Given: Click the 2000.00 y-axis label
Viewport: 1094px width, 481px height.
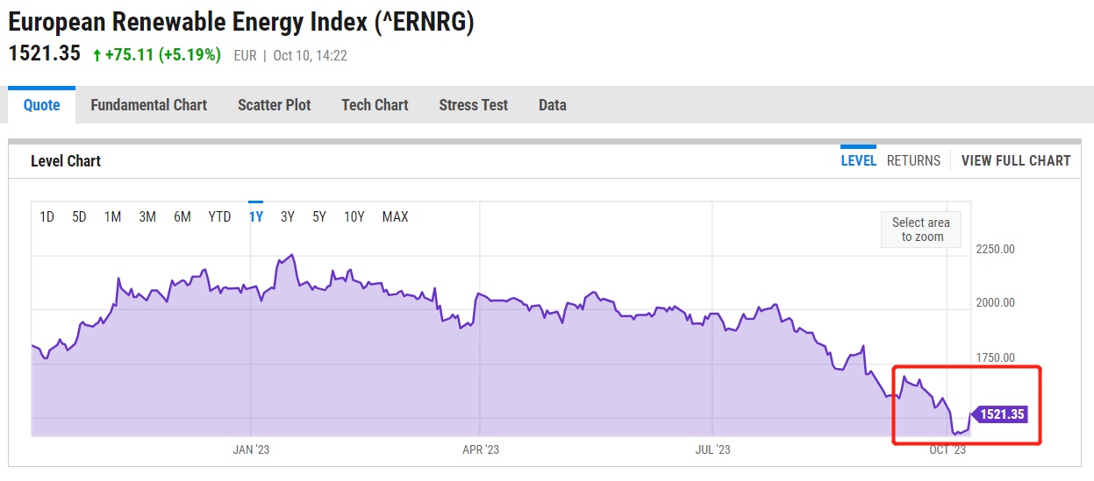Looking at the screenshot, I should pos(995,303).
